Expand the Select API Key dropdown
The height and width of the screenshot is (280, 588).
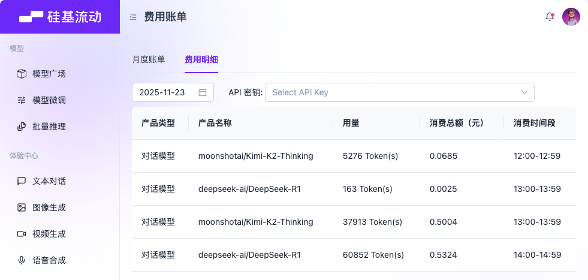(x=393, y=92)
